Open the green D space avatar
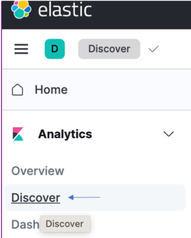 (55, 49)
